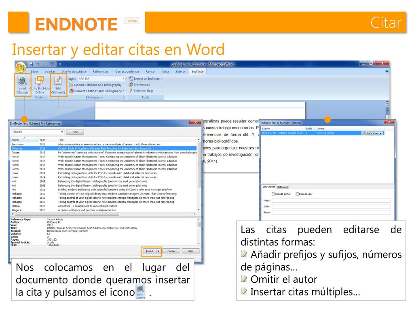Sort references by the Year column header

click(x=48, y=140)
